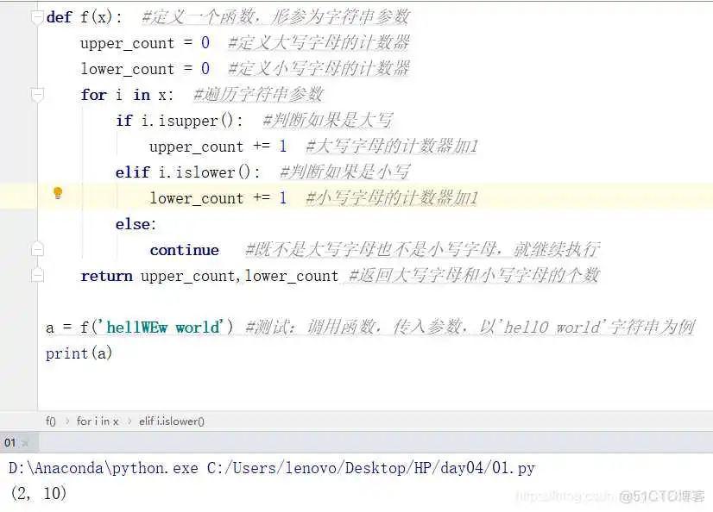Close the 01 run tab
This screenshot has height=512, width=713.
coord(25,443)
